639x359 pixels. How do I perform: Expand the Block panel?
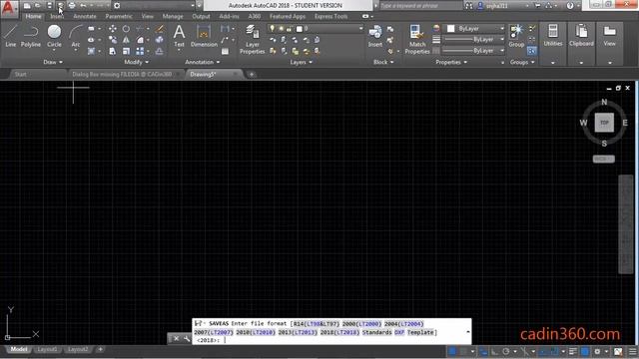383,62
